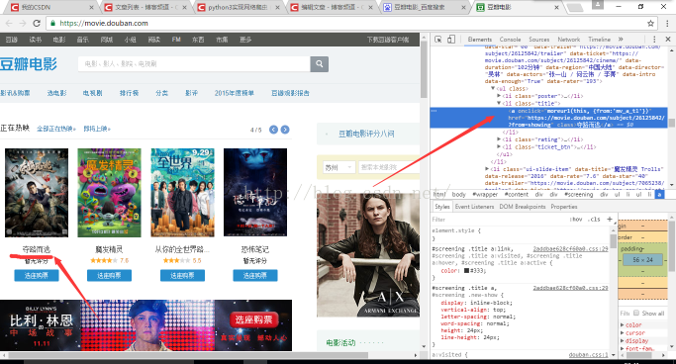
Task: Collapse the ul class node triangle
Action: tap(493, 88)
